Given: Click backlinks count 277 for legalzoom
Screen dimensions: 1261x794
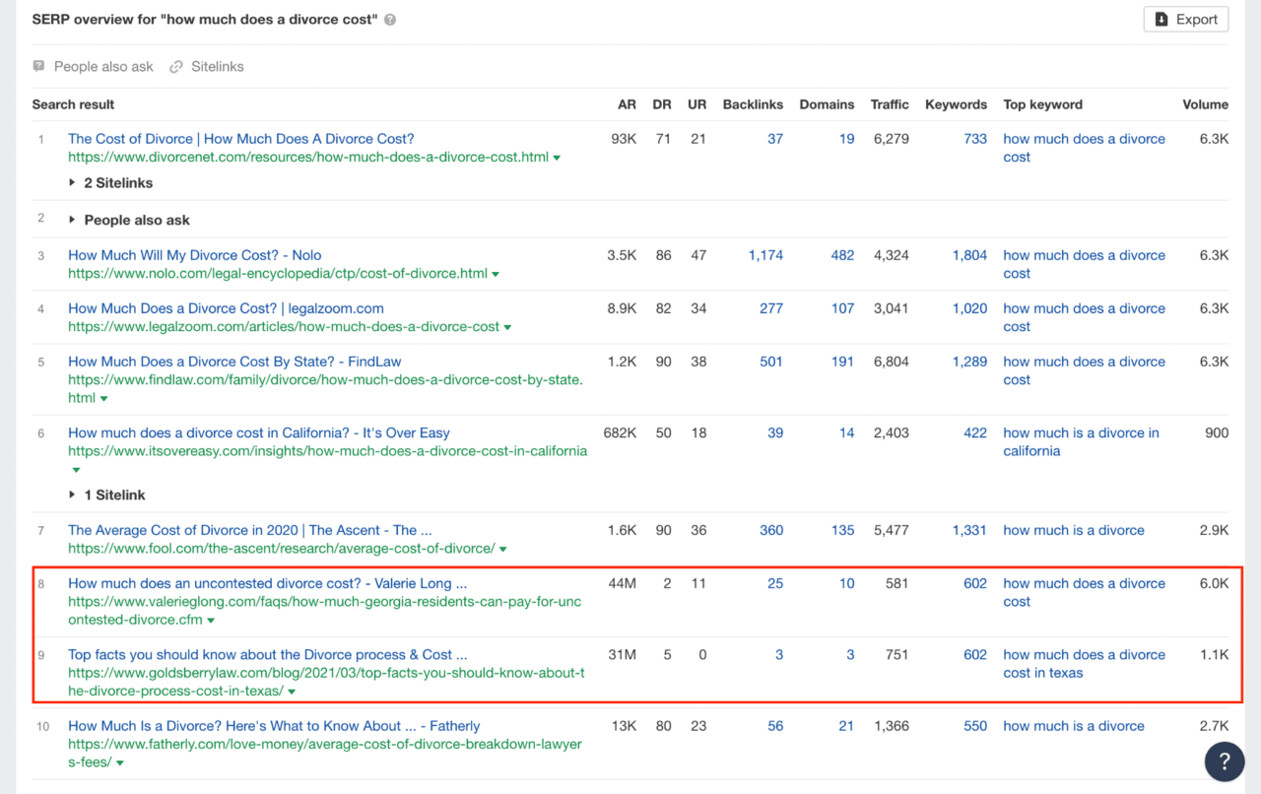Looking at the screenshot, I should [771, 308].
